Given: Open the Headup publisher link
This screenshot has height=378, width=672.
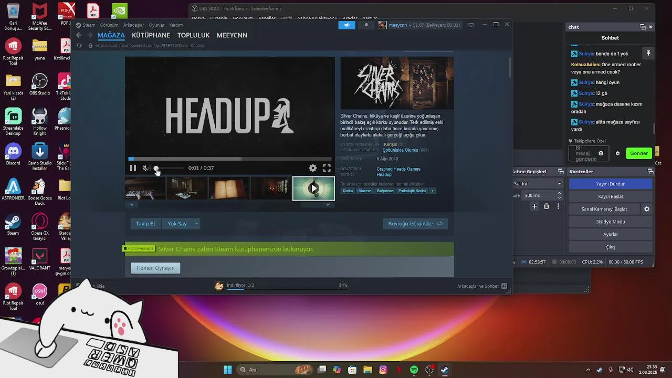Looking at the screenshot, I should tap(384, 175).
